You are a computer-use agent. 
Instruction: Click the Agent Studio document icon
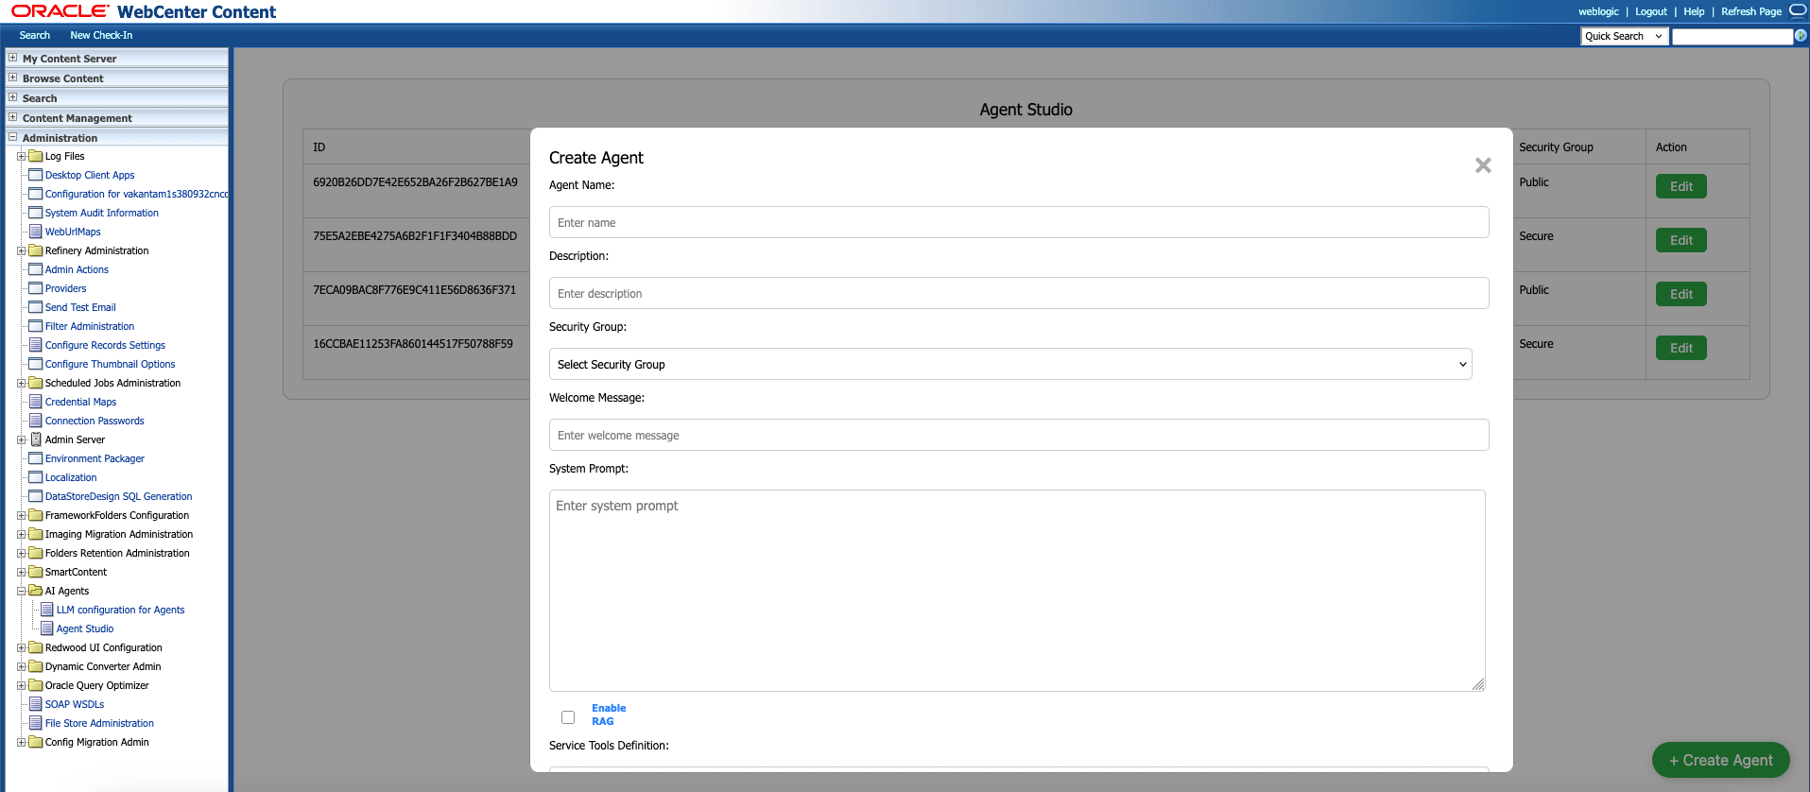[x=47, y=628]
